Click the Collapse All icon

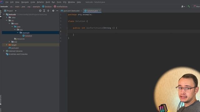tap(48, 11)
